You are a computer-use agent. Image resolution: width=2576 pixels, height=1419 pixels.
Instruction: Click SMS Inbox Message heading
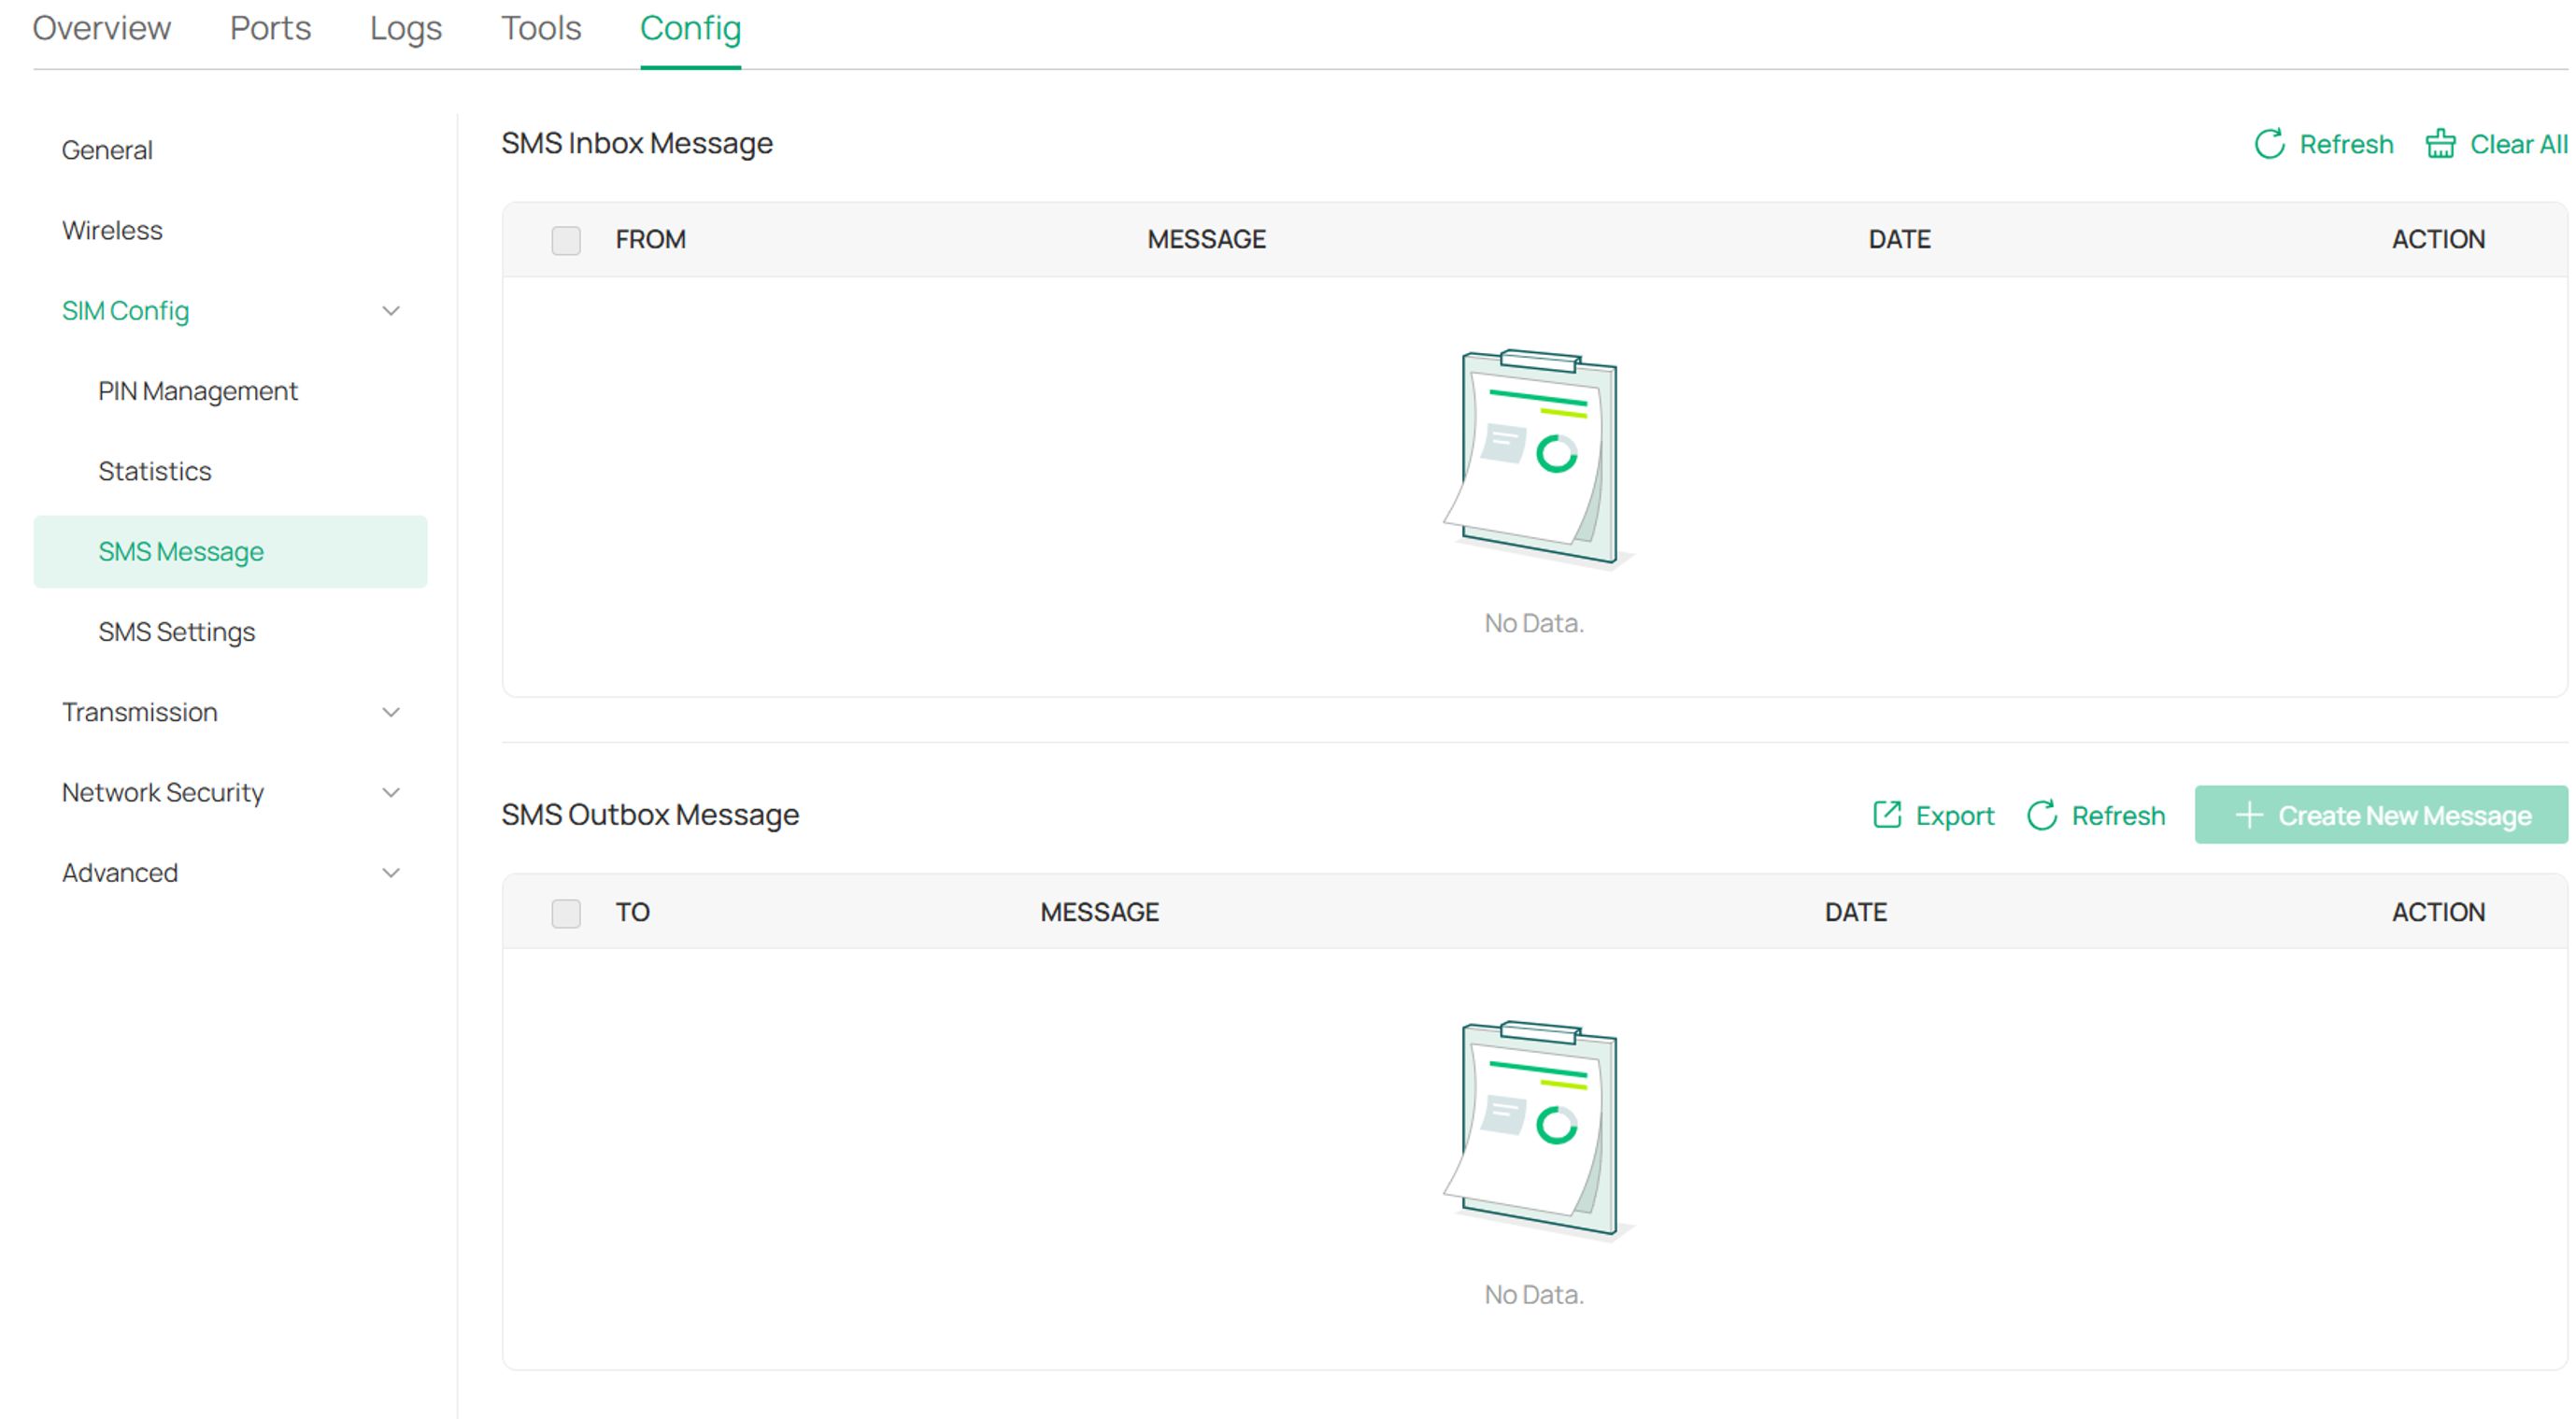tap(636, 143)
